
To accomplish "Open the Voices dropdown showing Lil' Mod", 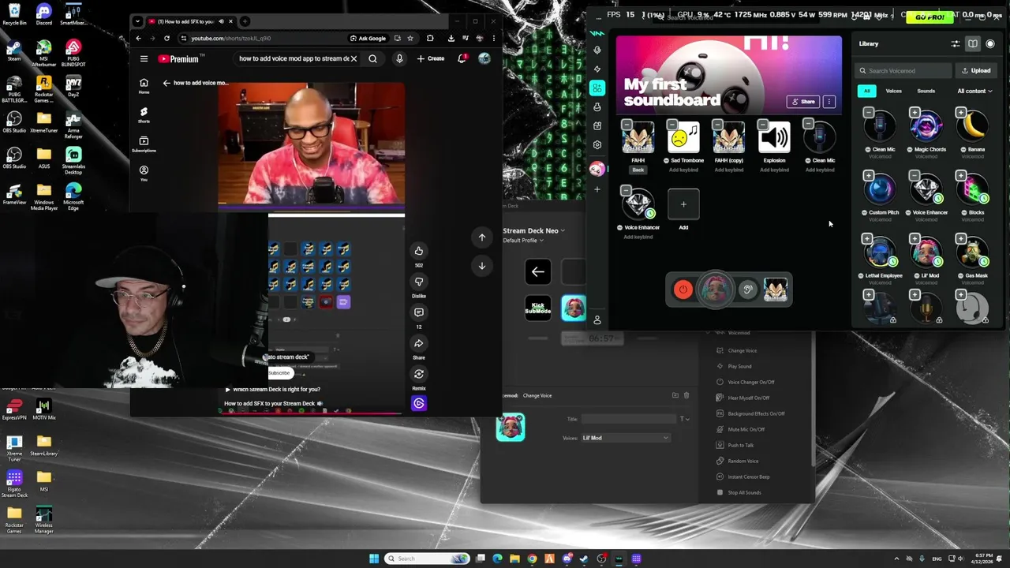I will (x=626, y=438).
